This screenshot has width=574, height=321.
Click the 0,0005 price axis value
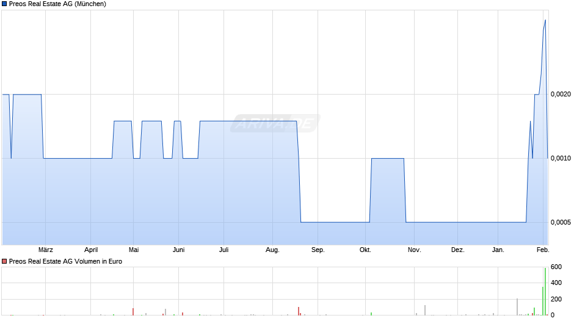[561, 223]
